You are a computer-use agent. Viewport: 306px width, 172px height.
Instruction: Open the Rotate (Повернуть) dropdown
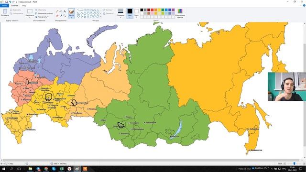(x=42, y=17)
